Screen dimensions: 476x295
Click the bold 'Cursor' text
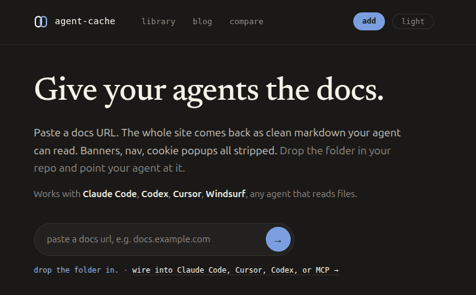(187, 194)
